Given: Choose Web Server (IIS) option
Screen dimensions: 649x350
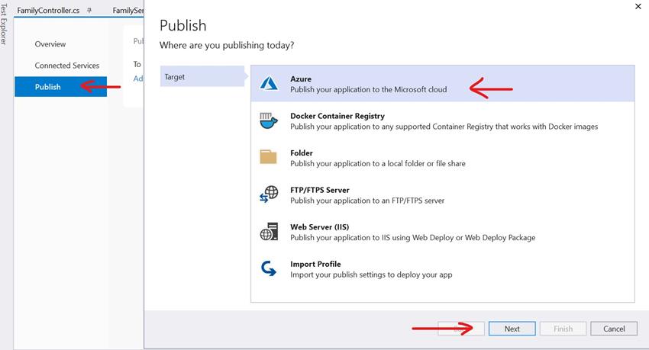Looking at the screenshot, I should coord(442,232).
